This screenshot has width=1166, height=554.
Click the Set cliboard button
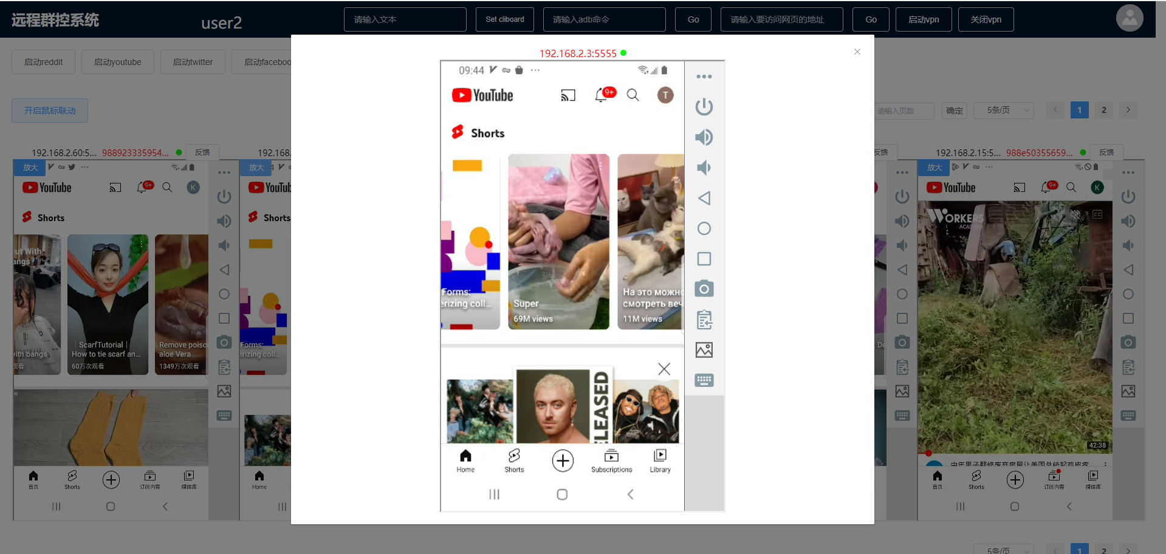point(505,19)
